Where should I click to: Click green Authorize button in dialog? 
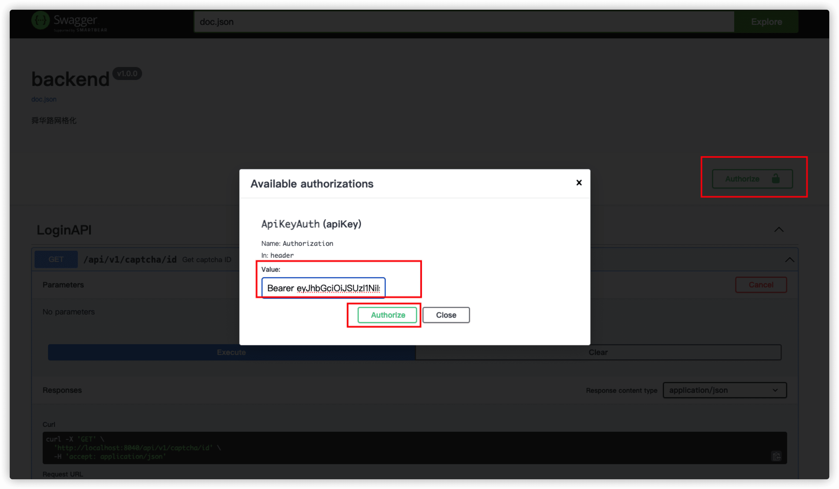pos(388,315)
